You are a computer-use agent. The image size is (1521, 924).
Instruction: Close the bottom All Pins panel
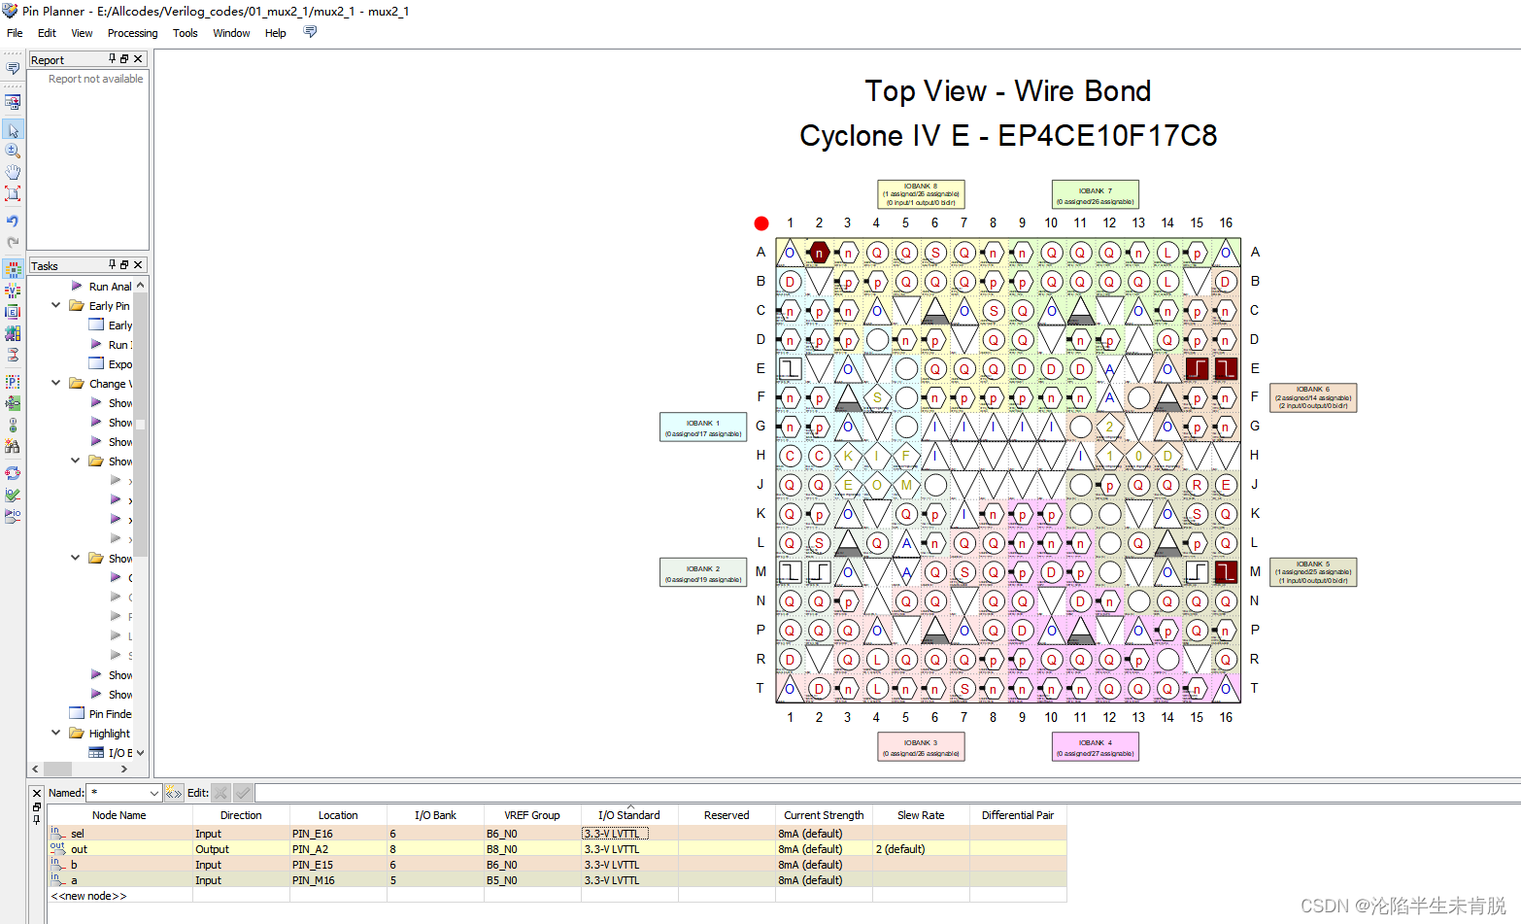coord(37,793)
